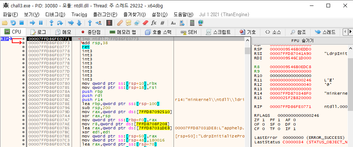Screen dimensions: 353x147
Task: Open the 보기(V) menu
Action: tap(32, 15)
